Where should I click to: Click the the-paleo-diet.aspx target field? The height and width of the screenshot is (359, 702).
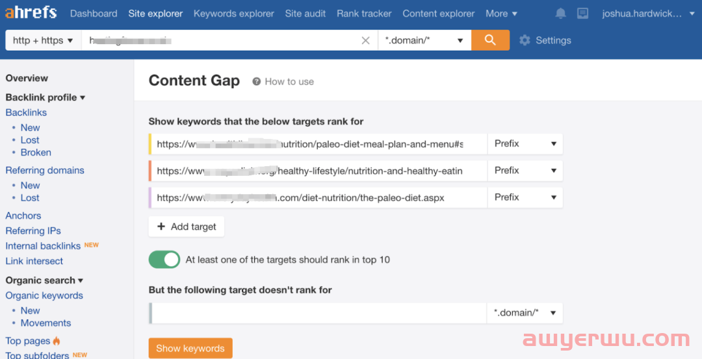tap(318, 197)
